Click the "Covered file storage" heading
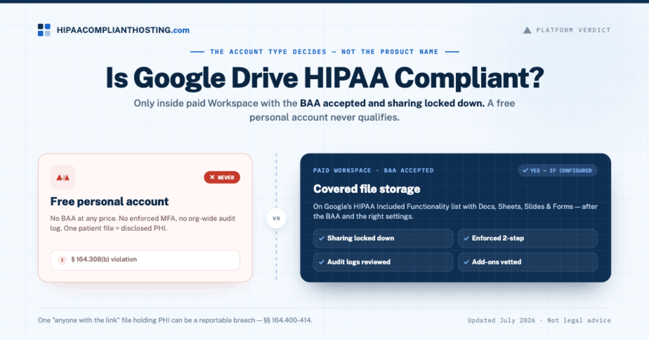649x340 pixels. pyautogui.click(x=367, y=189)
